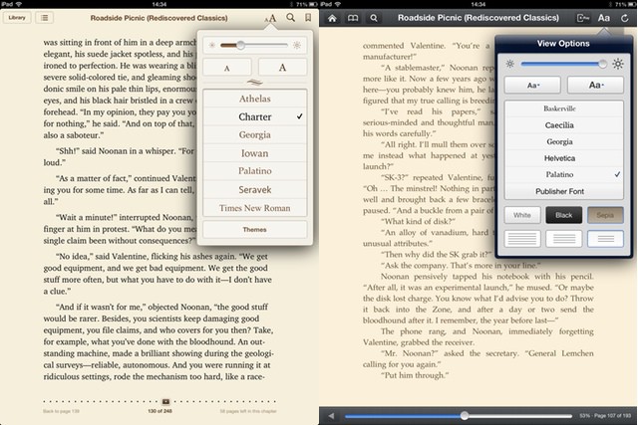Image resolution: width=638 pixels, height=425 pixels.
Task: Go to Kindle home icon
Action: coord(332,18)
